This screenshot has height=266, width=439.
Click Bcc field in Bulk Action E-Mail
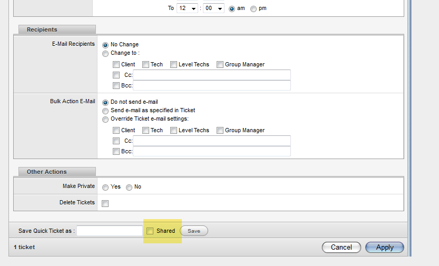pos(212,151)
